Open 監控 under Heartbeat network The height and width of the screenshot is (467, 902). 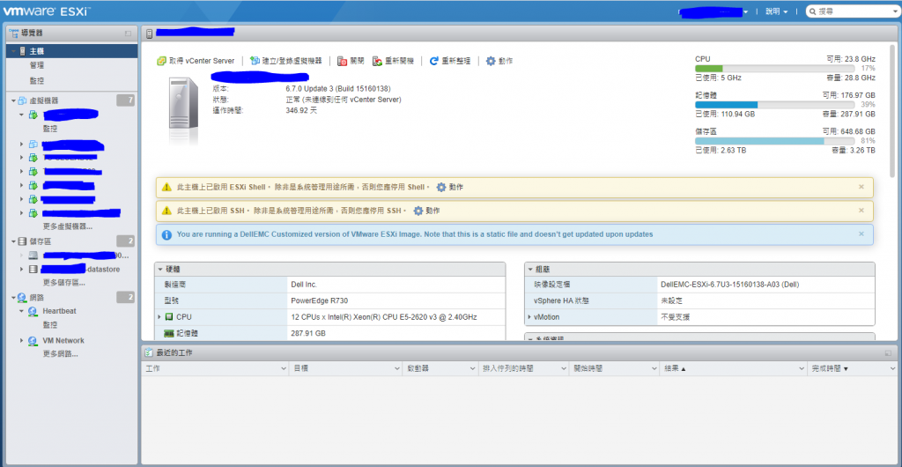point(50,325)
